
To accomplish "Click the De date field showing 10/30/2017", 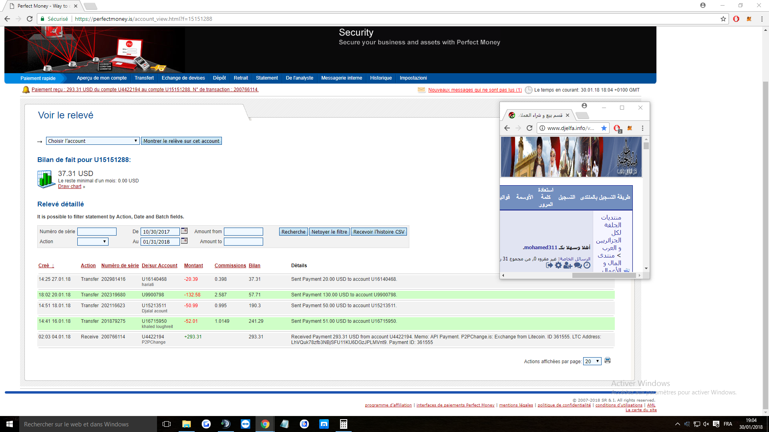I will coord(160,232).
